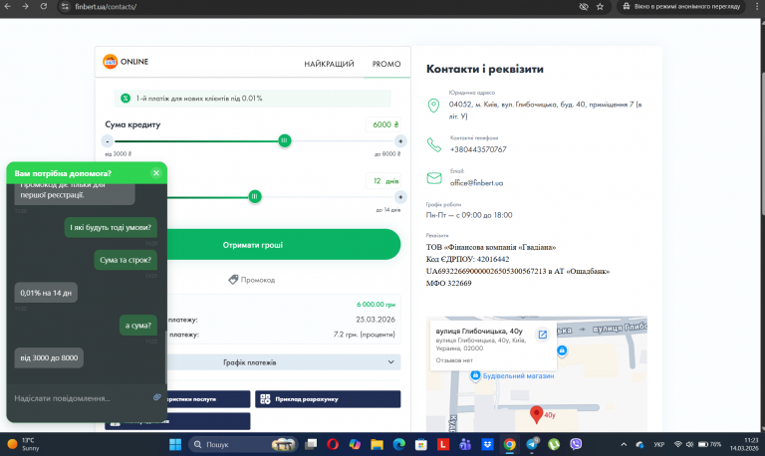Expand the Графік платежів section
Viewport: 765px width, 456px height.
(253, 362)
